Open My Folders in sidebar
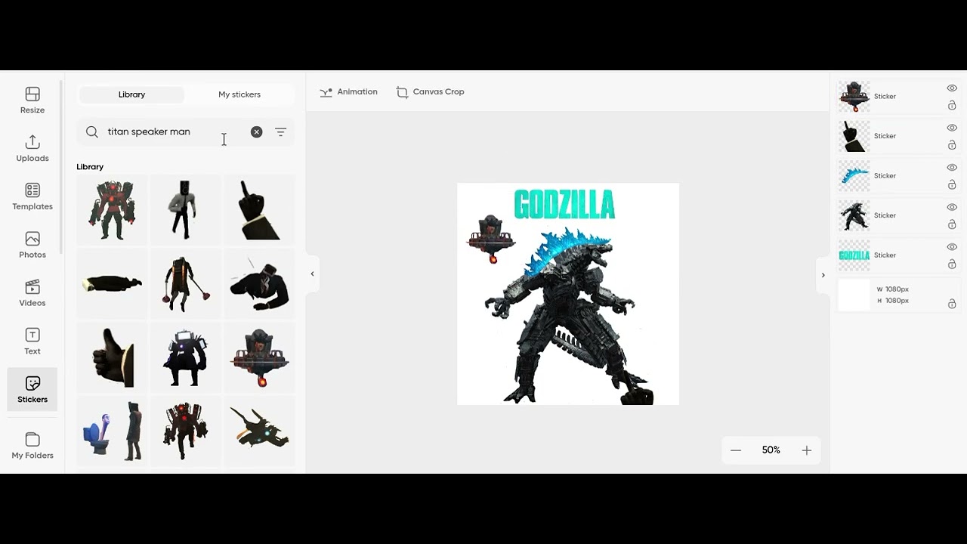967x544 pixels. point(32,446)
